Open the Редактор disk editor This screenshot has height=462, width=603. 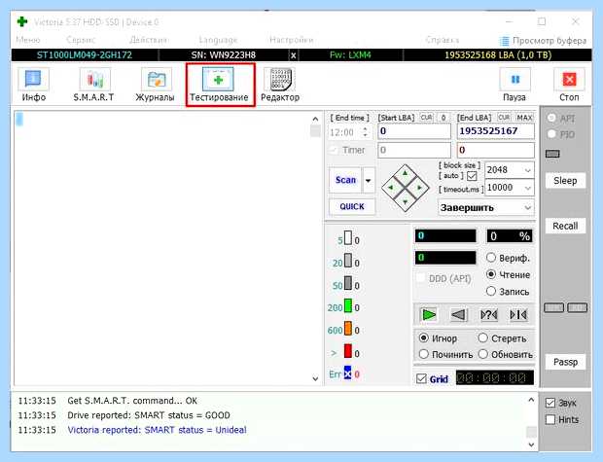coord(280,85)
